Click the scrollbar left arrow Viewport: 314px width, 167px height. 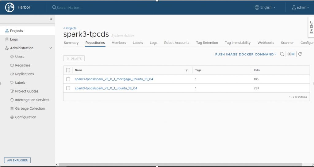tap(57, 165)
